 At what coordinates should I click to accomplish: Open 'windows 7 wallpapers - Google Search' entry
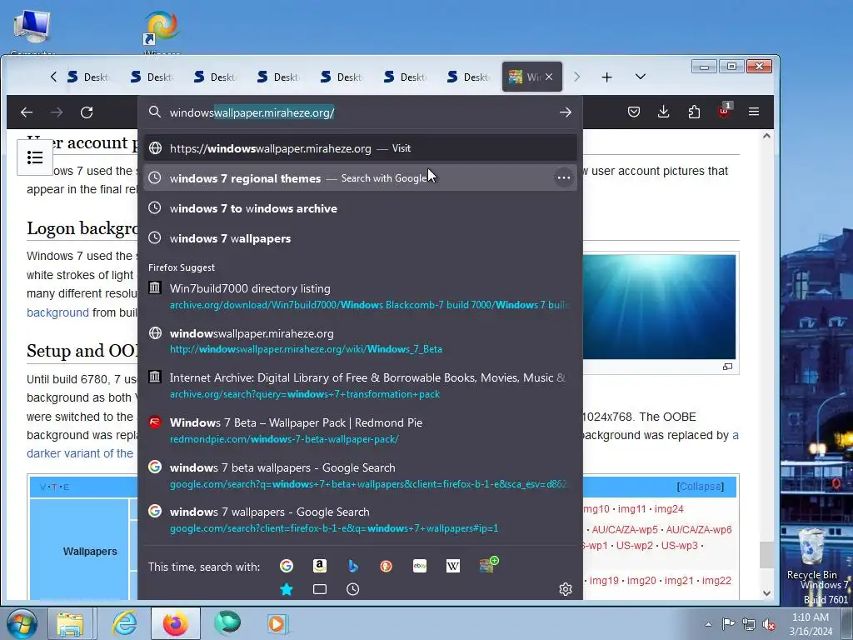360,520
